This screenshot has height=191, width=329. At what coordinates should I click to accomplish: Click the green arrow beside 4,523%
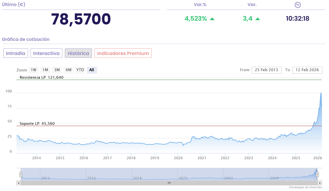pyautogui.click(x=212, y=19)
